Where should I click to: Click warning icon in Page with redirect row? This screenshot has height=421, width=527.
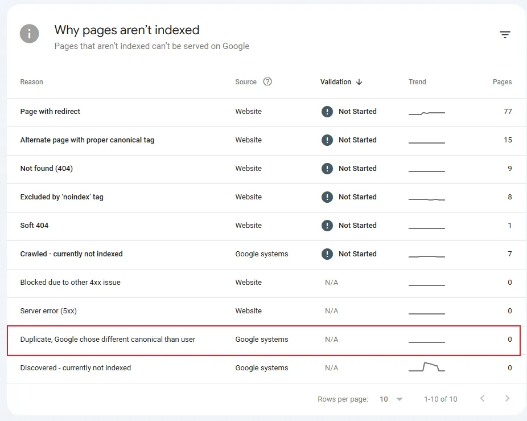point(327,112)
